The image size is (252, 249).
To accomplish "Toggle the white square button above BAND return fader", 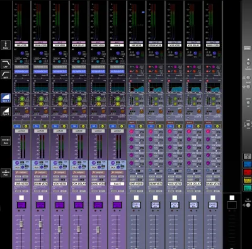I will click(x=213, y=197).
